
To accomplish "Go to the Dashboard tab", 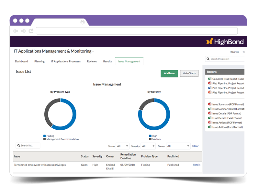I will tap(21, 61).
